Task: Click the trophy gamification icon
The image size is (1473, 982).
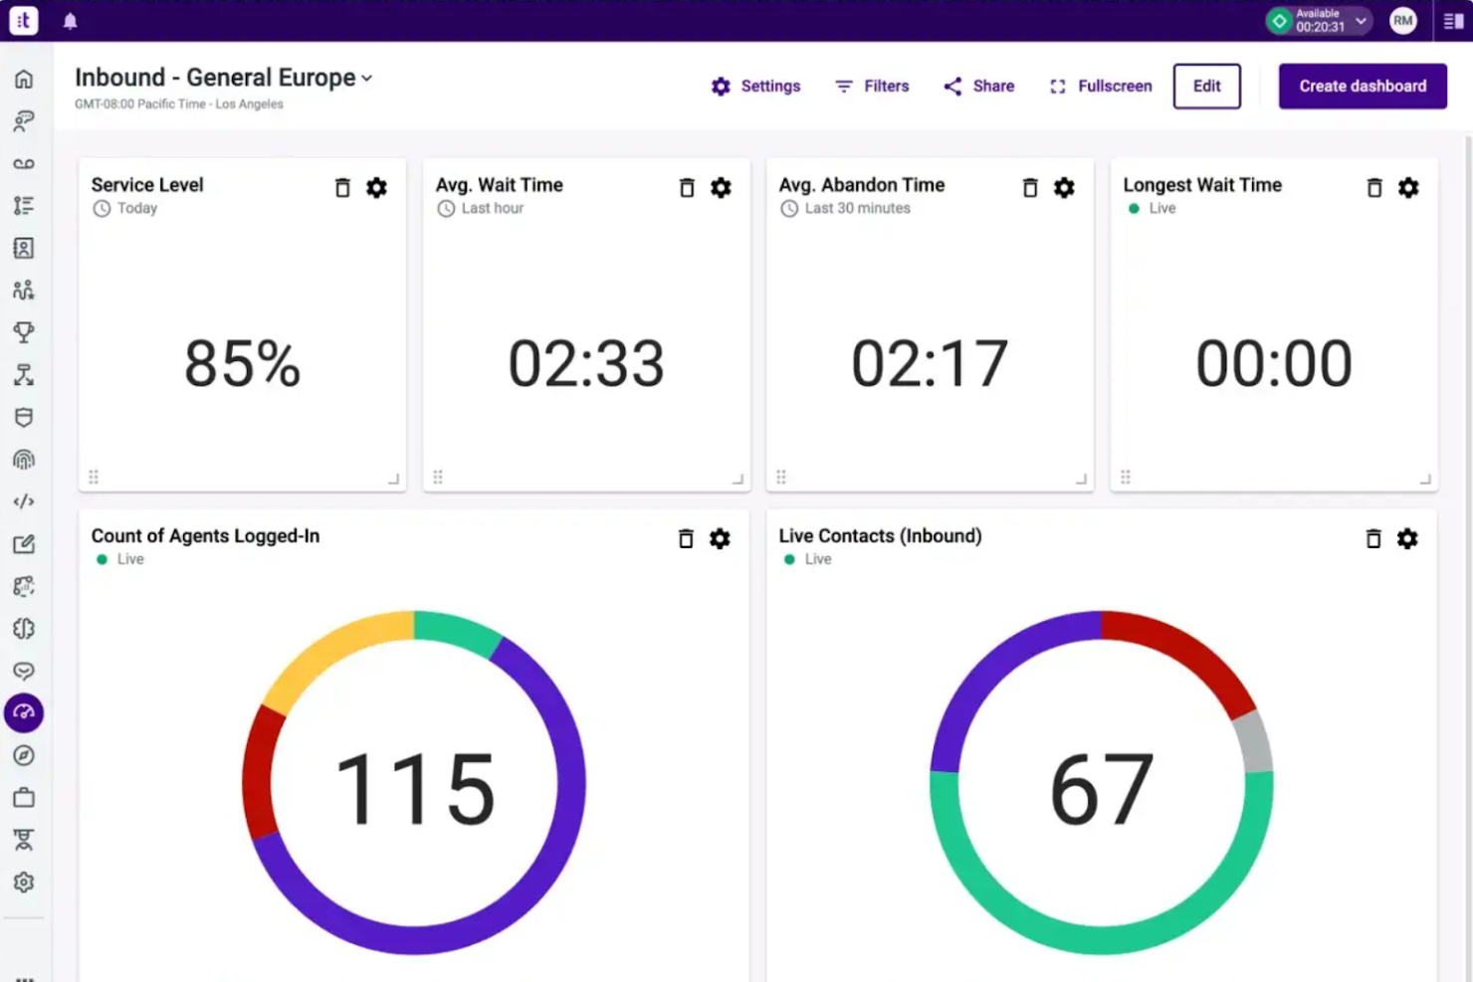Action: tap(24, 331)
